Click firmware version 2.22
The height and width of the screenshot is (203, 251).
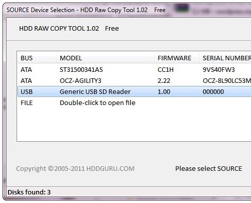(x=164, y=81)
